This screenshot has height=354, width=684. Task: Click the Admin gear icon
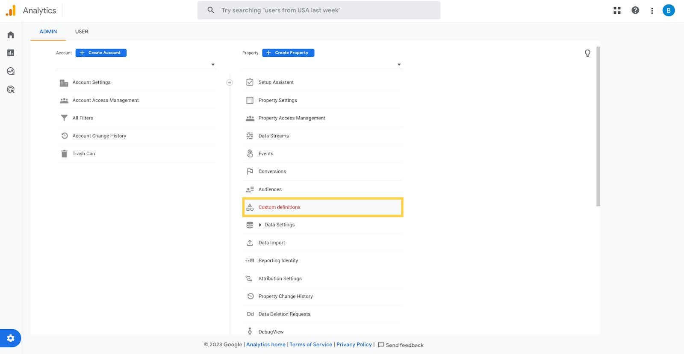[x=11, y=338]
